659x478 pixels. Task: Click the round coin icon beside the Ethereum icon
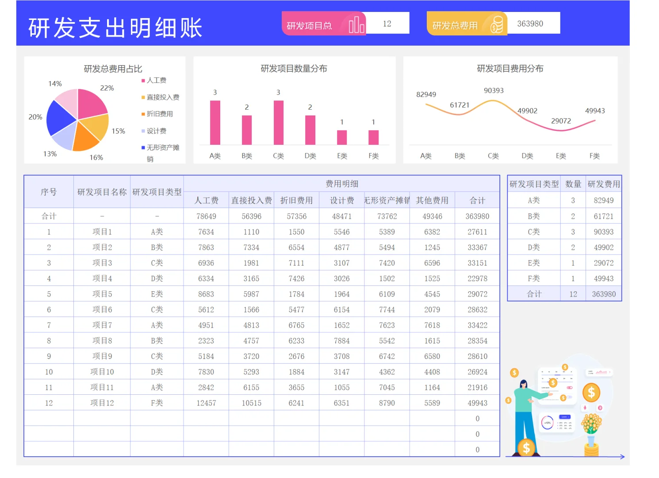coord(600,408)
